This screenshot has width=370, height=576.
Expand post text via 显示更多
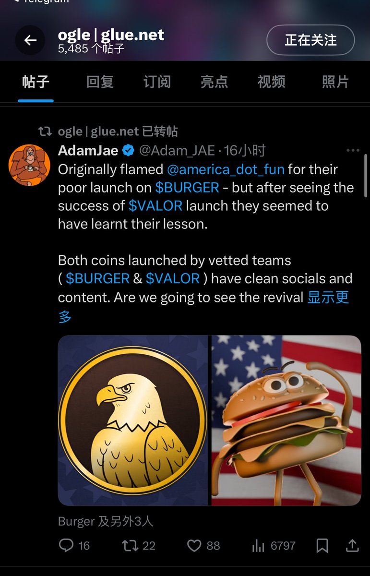point(328,298)
